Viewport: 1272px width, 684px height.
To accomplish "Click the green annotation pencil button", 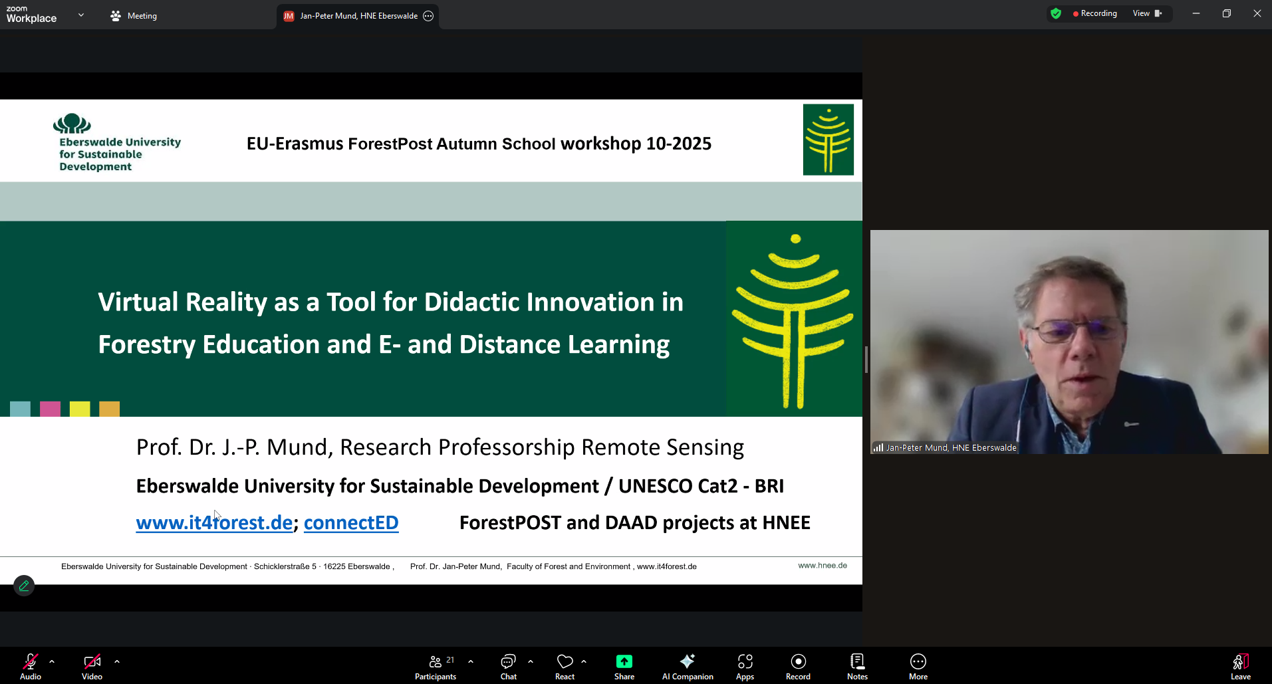I will pyautogui.click(x=24, y=586).
